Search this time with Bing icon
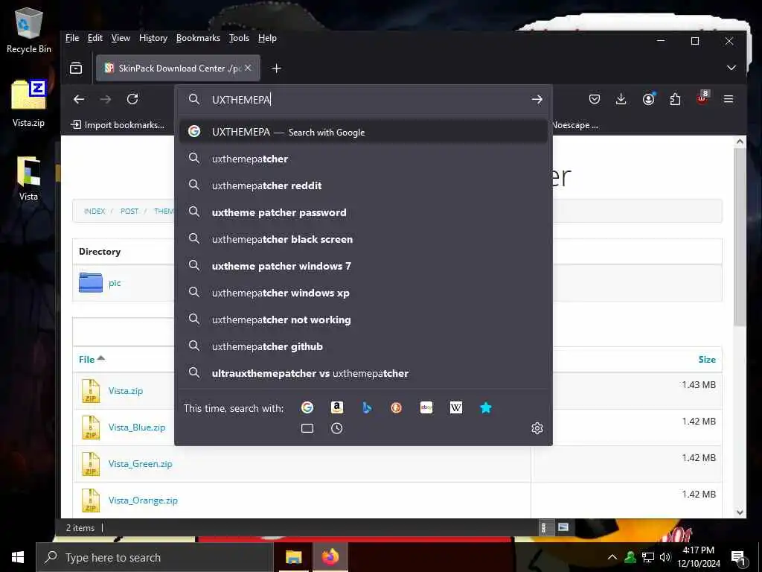Screen dimensions: 762x572 (x=367, y=407)
